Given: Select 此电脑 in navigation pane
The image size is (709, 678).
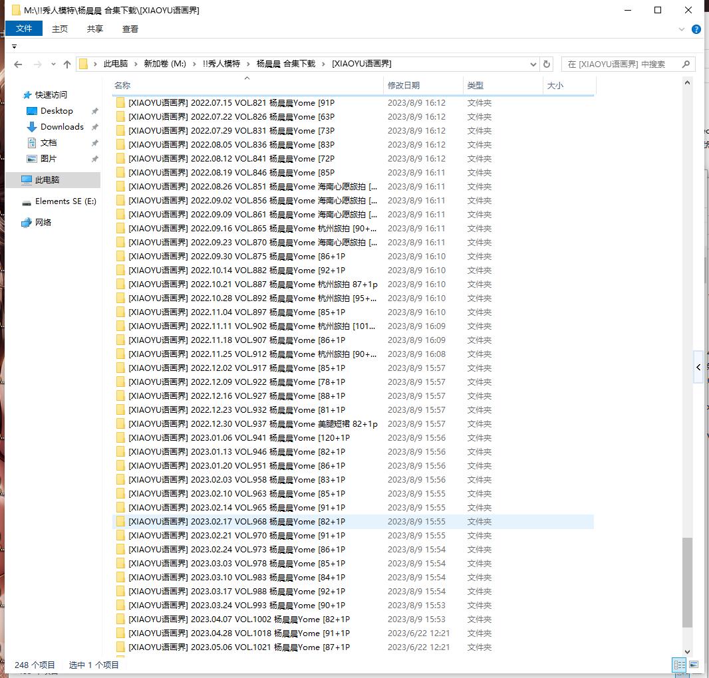Looking at the screenshot, I should 47,180.
